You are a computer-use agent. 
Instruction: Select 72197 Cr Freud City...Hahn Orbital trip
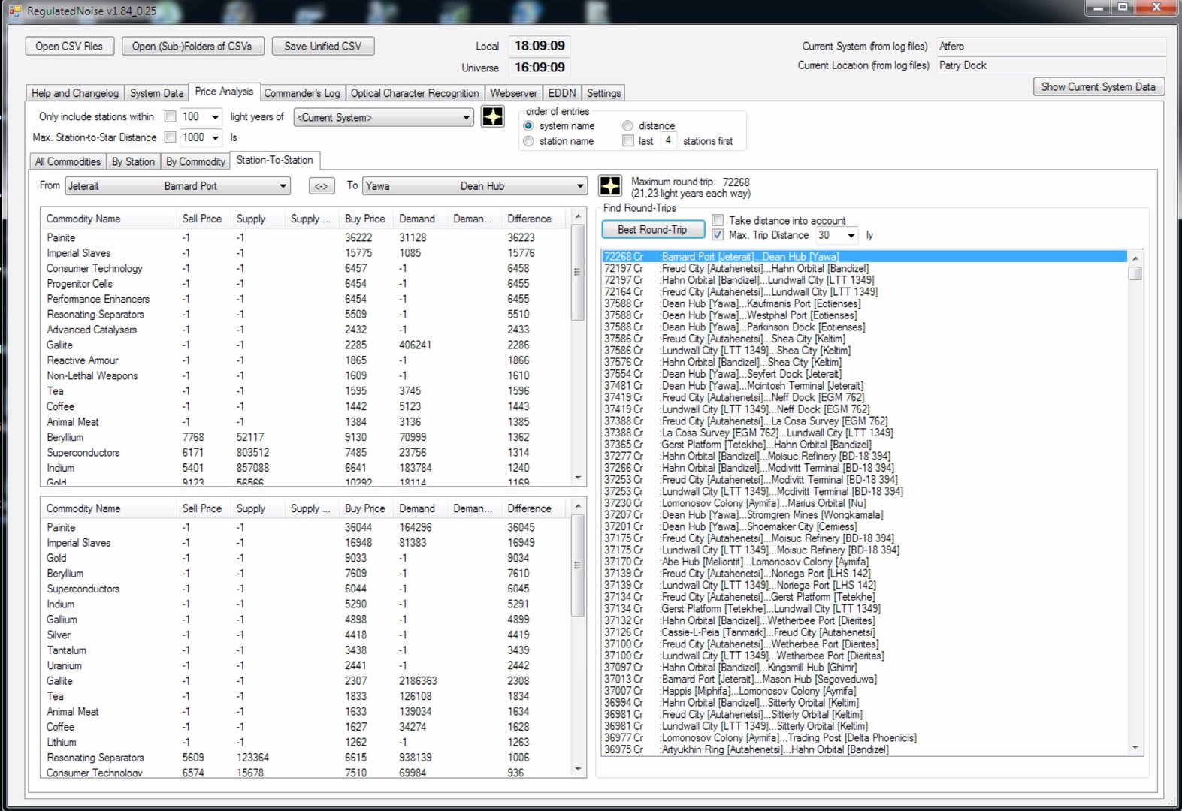click(864, 268)
